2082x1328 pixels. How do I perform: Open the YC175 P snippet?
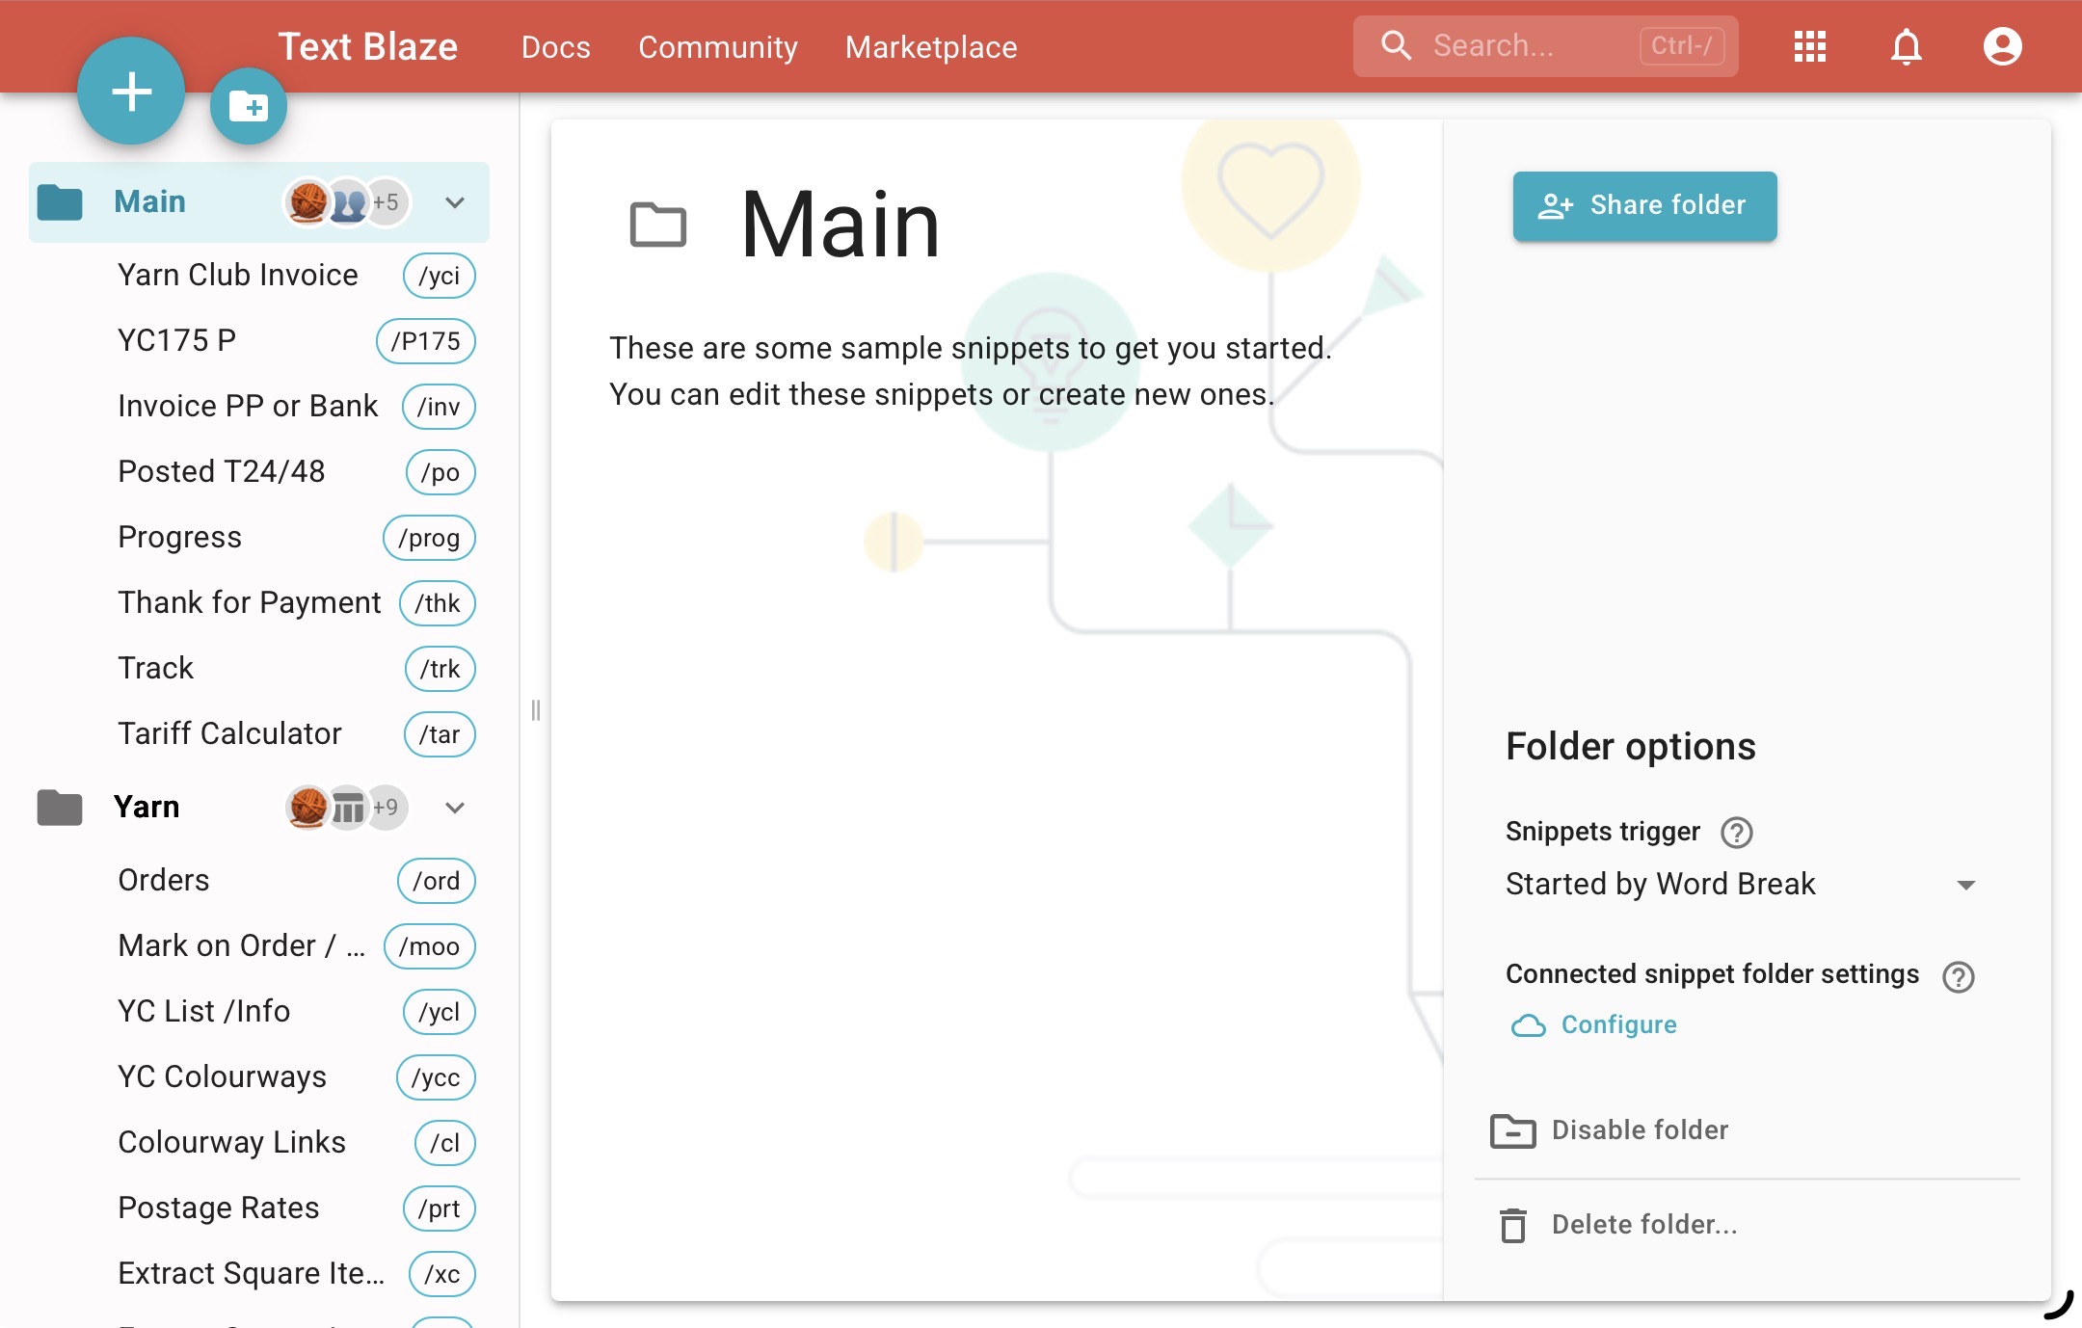pos(176,340)
